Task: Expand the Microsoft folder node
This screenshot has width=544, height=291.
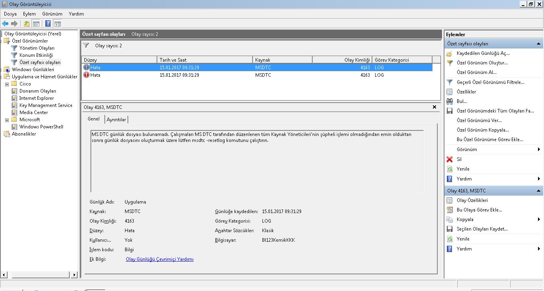Action: coord(7,120)
